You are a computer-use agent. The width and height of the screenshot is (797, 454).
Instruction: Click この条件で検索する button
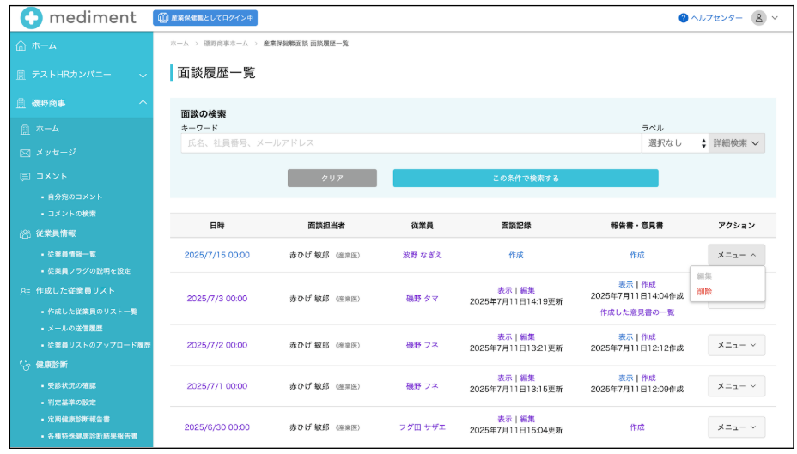pos(526,179)
